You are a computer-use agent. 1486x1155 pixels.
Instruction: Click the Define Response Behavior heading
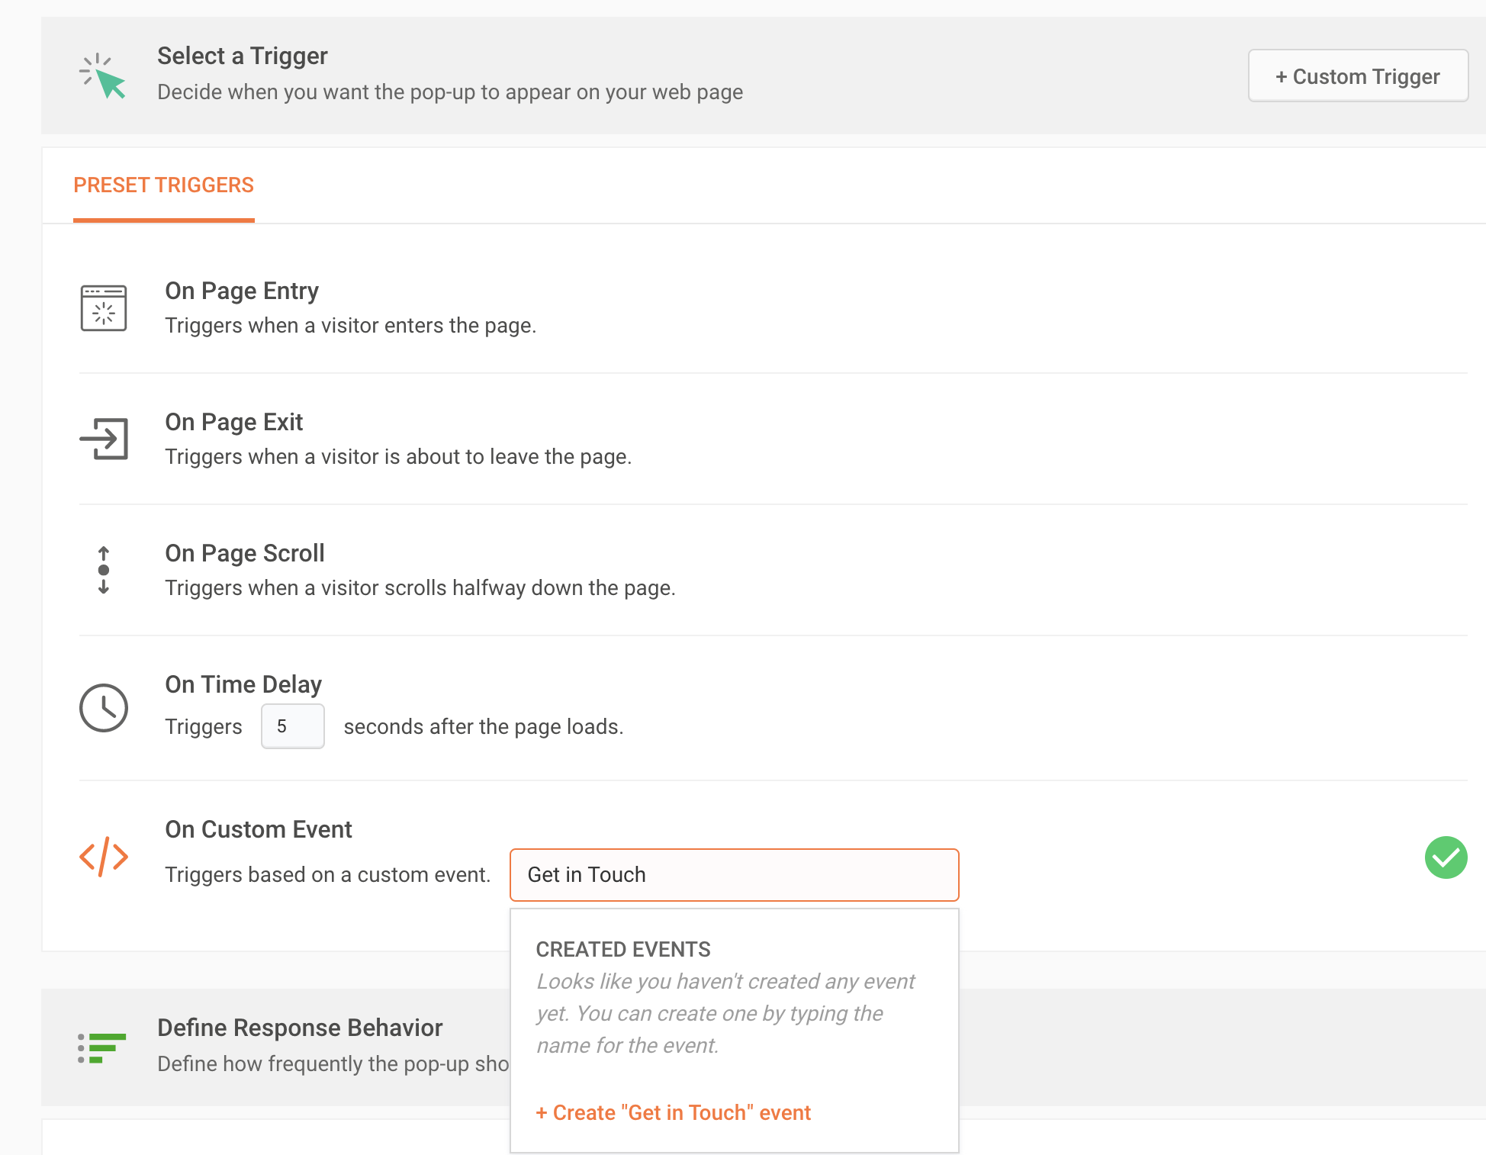tap(300, 1028)
